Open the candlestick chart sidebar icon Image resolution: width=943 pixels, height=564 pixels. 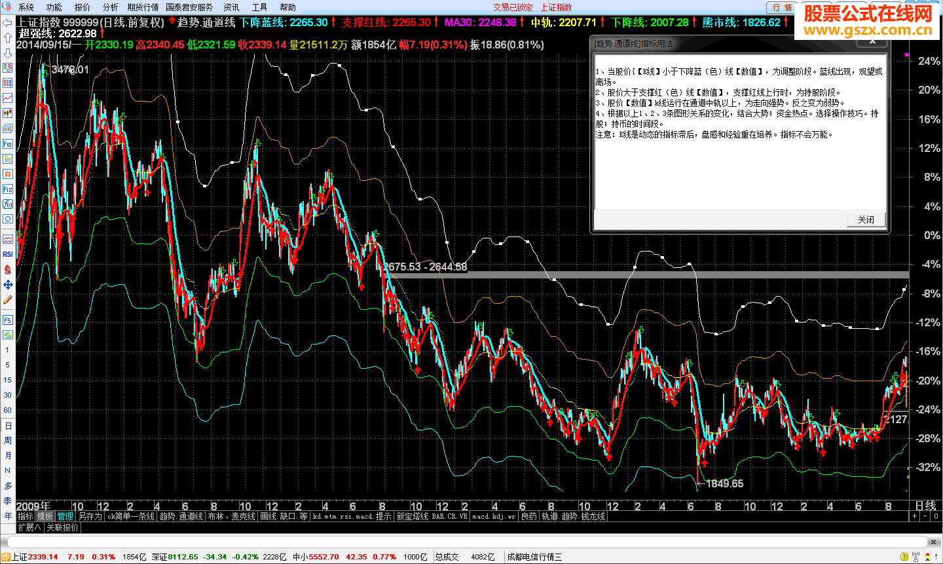[x=8, y=113]
